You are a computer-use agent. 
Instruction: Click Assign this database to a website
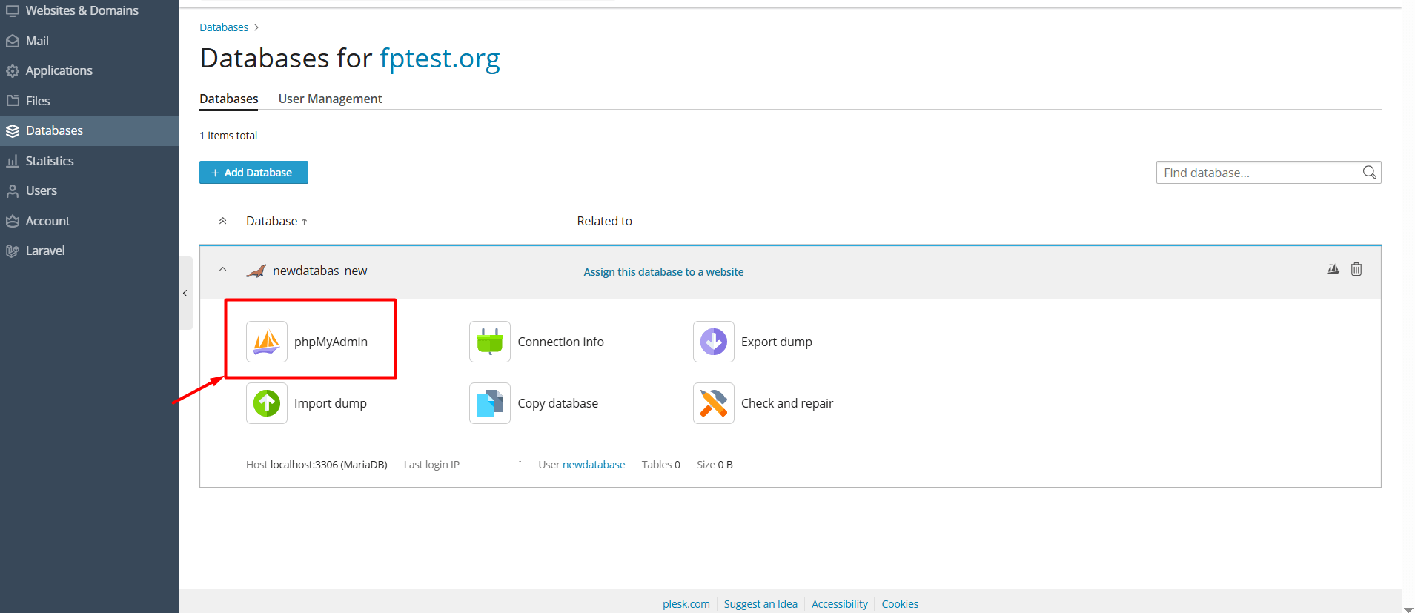[663, 272]
